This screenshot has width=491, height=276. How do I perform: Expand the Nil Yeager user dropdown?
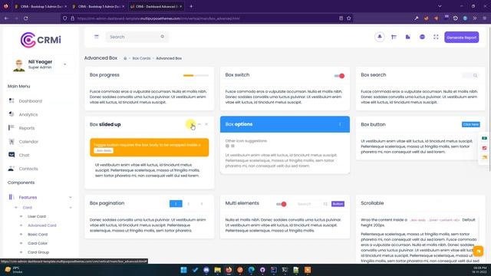point(64,64)
